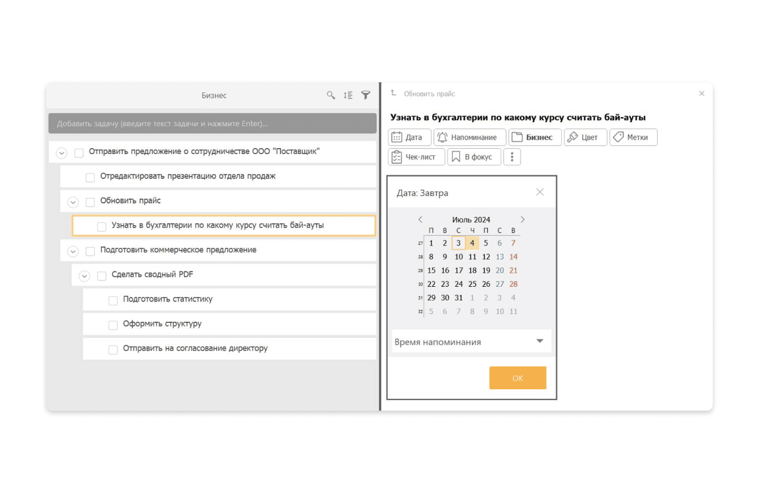Open the Бизнес folder selector
This screenshot has width=759, height=493.
click(534, 137)
